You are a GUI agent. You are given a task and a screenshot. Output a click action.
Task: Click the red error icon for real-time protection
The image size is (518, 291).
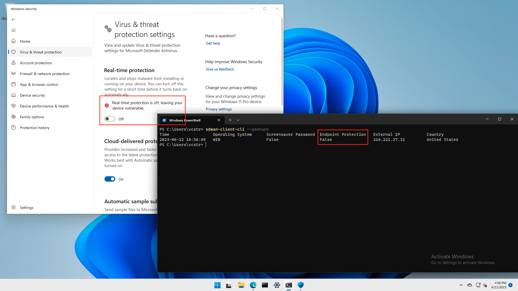(x=107, y=105)
